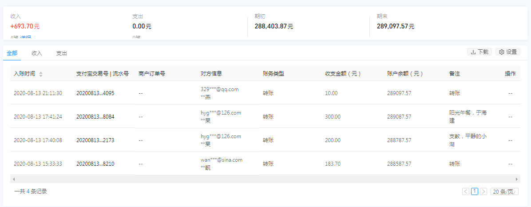The height and width of the screenshot is (207, 531).
Task: Click the 收支金额 column header
Action: [x=343, y=74]
